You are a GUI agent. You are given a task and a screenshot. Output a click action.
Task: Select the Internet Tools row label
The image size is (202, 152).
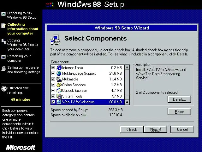point(72,68)
